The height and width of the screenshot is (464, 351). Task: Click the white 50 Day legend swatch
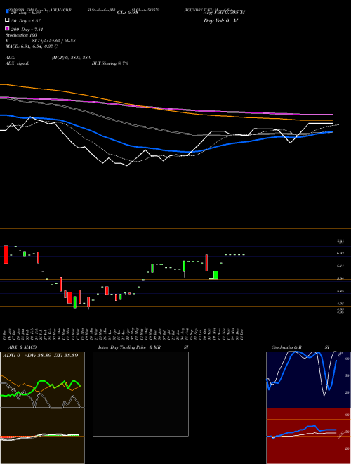[7, 20]
